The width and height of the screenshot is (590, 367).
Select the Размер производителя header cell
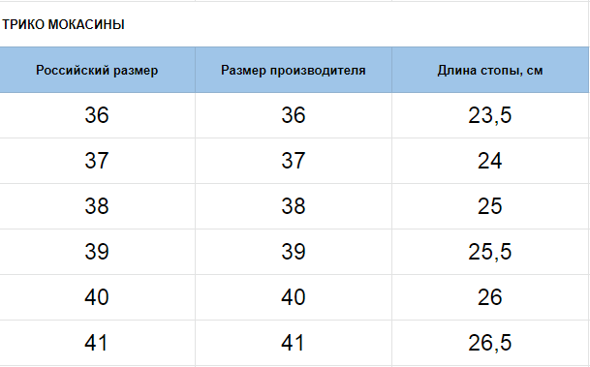click(294, 70)
